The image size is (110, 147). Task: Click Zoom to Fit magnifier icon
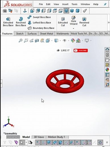pos(20,41)
